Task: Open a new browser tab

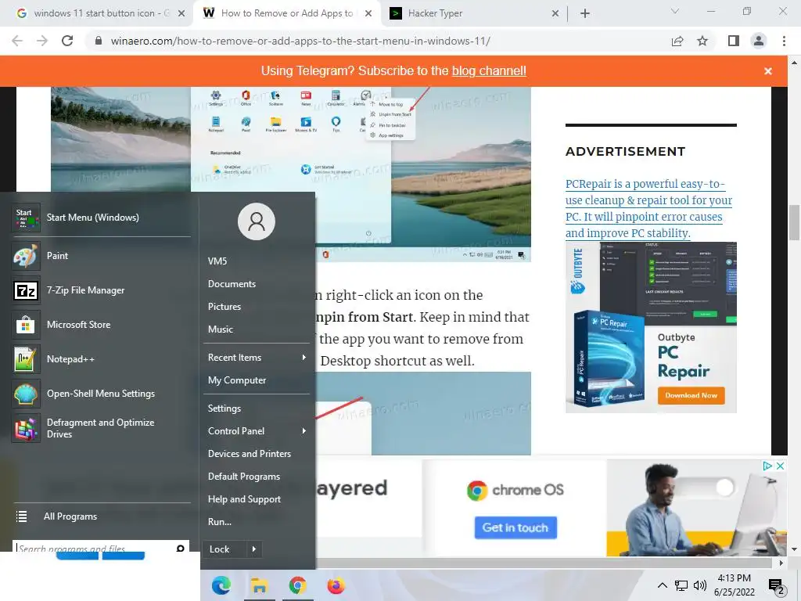Action: tap(585, 14)
